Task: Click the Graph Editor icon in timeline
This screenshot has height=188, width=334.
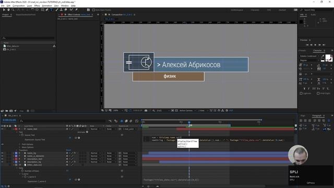Action: pyautogui.click(x=137, y=121)
